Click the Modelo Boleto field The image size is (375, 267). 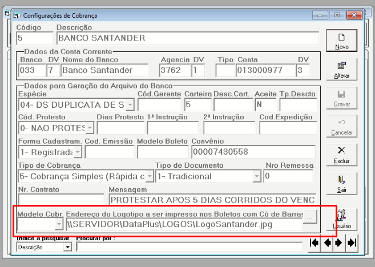click(163, 152)
